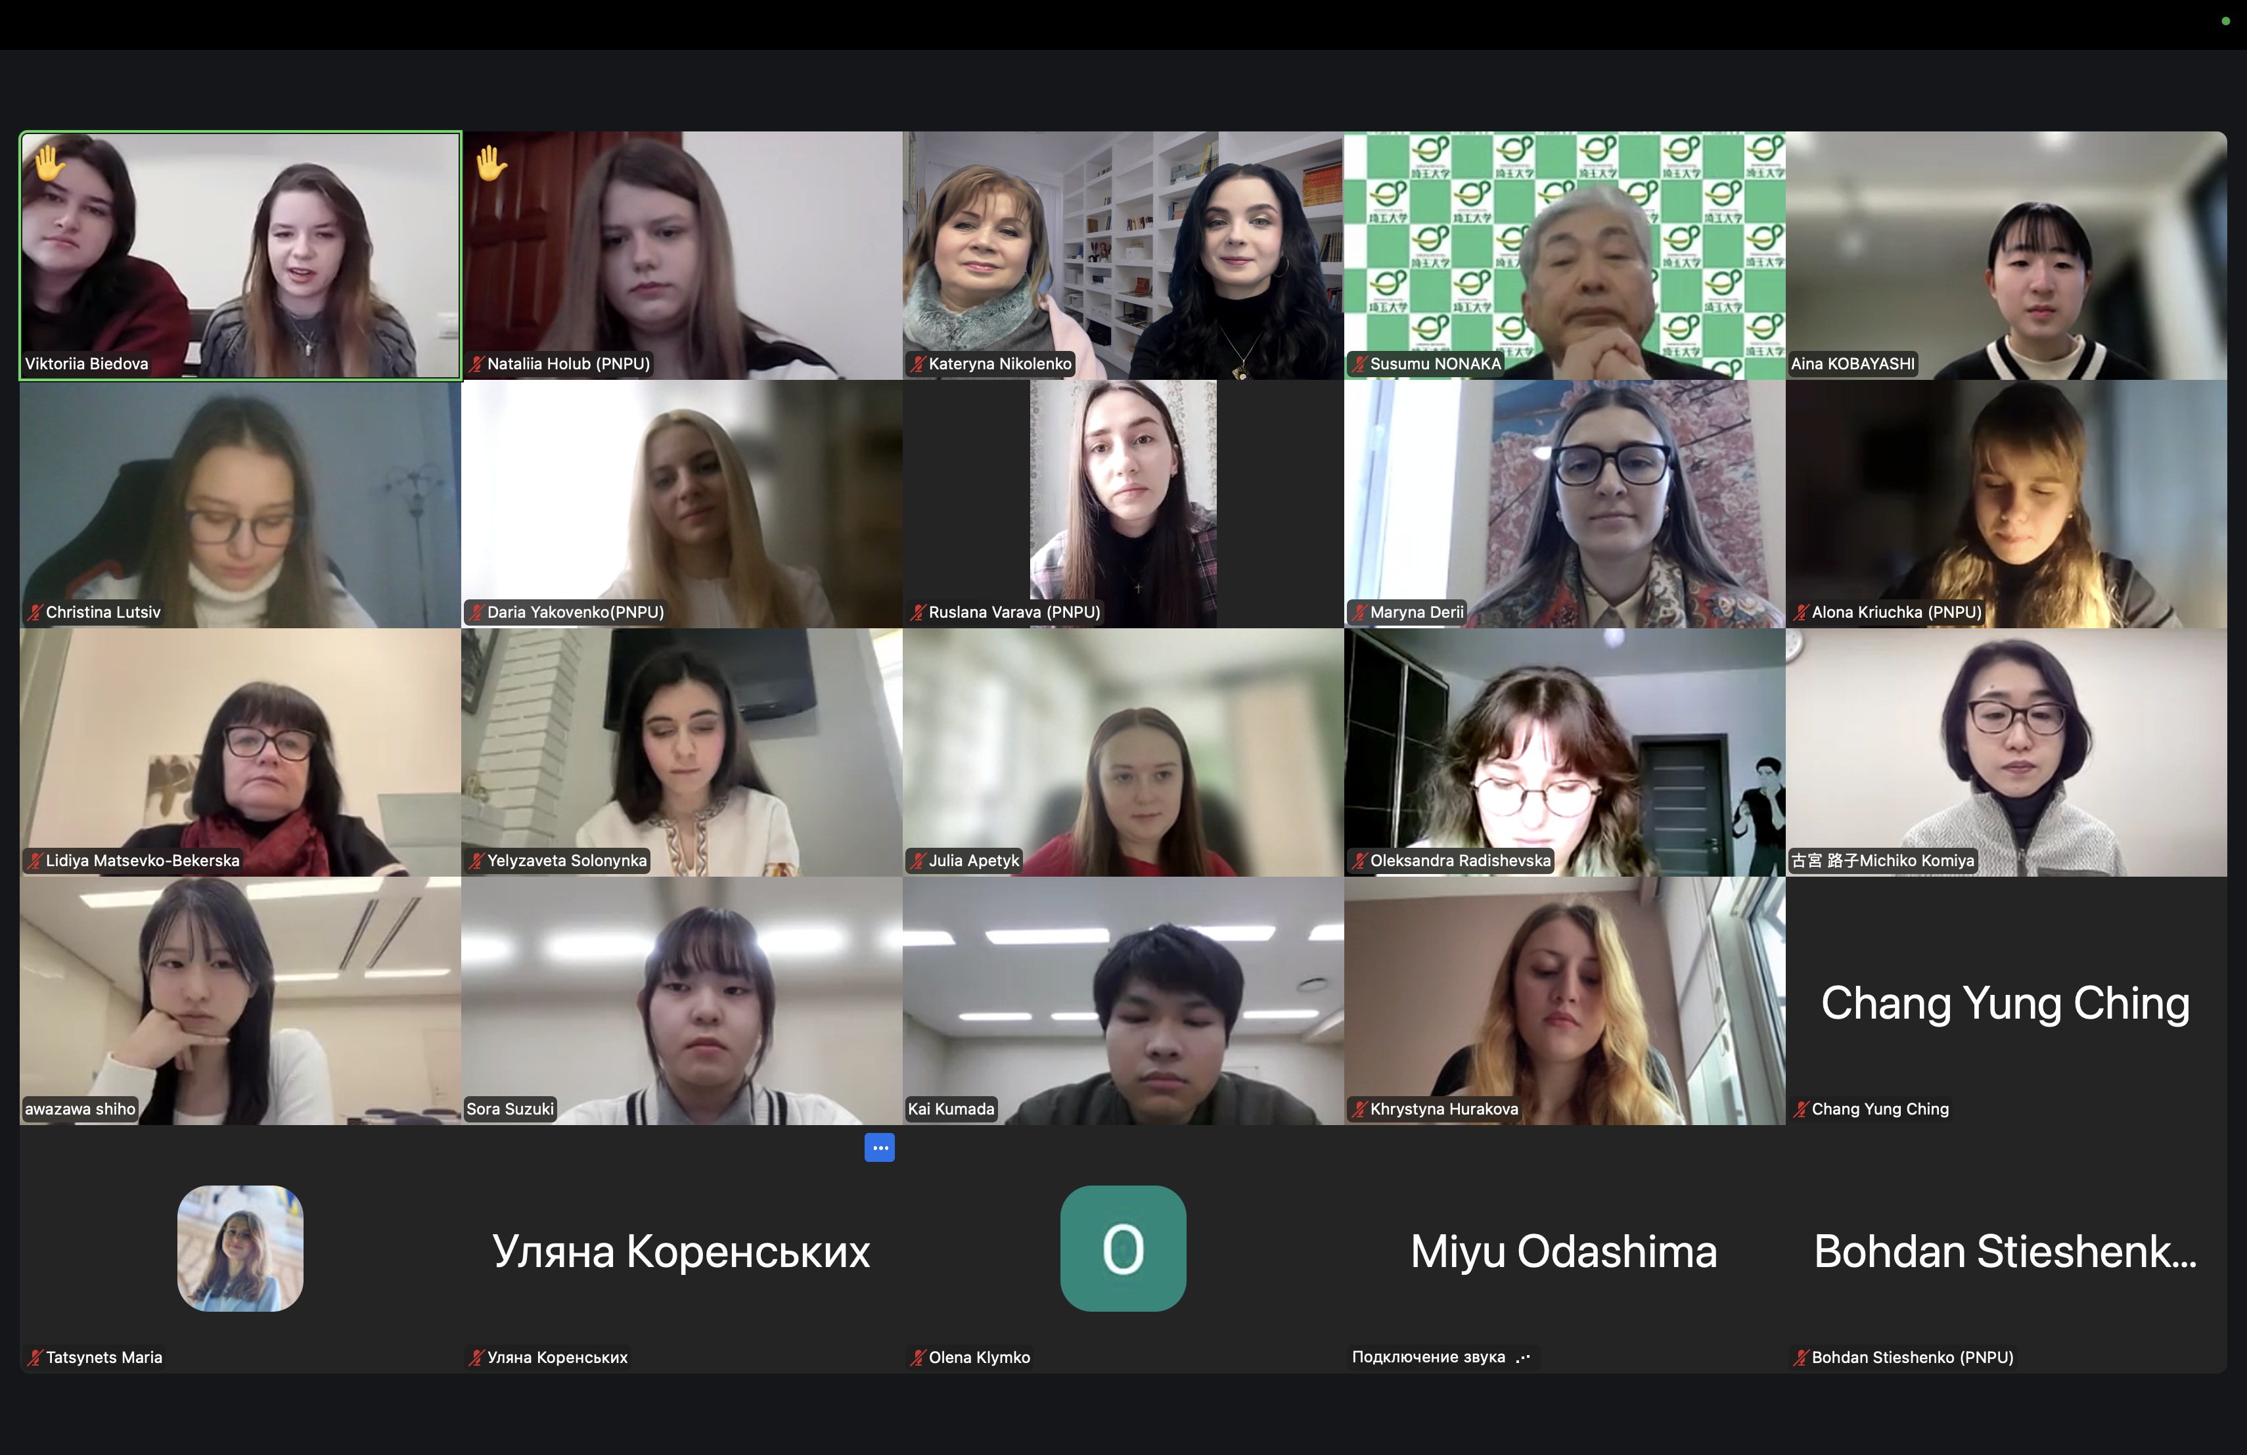Viewport: 2247px width, 1455px height.
Task: Click the awazawa shiho name label
Action: 80,1109
